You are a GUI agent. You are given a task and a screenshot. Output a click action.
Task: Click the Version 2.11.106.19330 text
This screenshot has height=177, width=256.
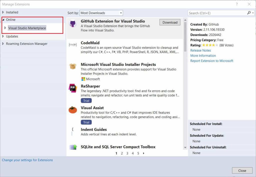(x=207, y=30)
